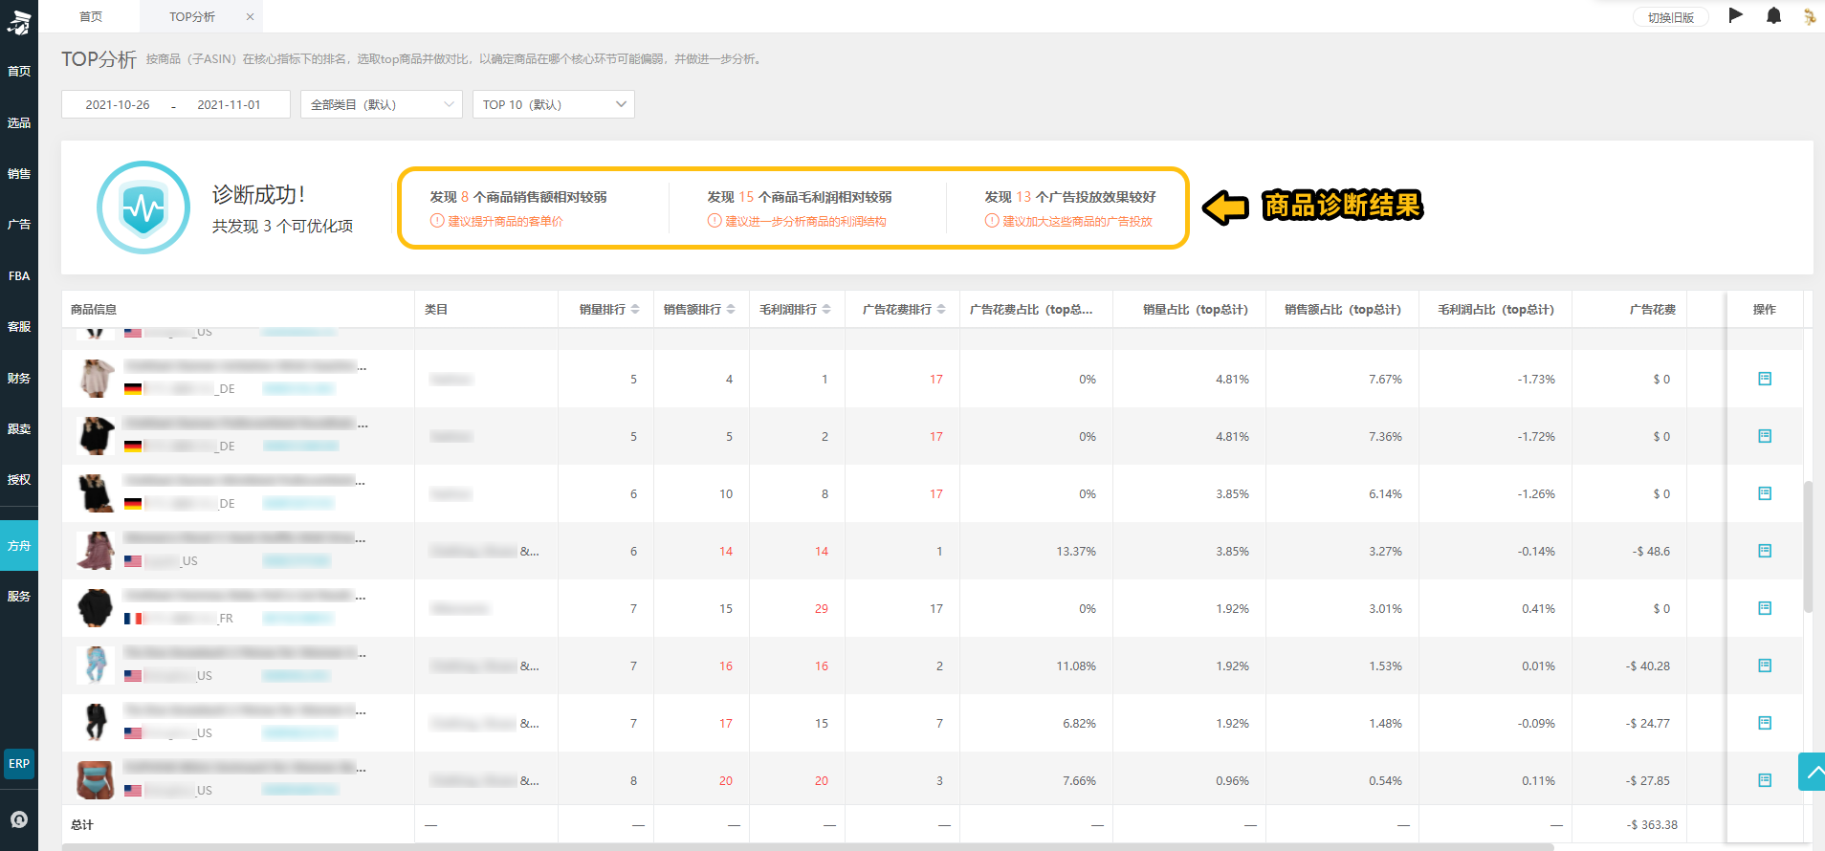Sort by 广告花费排行 column

[904, 310]
